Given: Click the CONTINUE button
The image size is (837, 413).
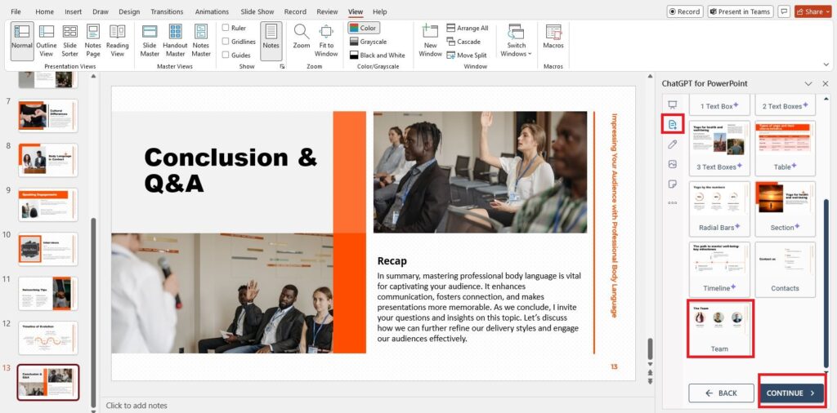Looking at the screenshot, I should coord(791,393).
